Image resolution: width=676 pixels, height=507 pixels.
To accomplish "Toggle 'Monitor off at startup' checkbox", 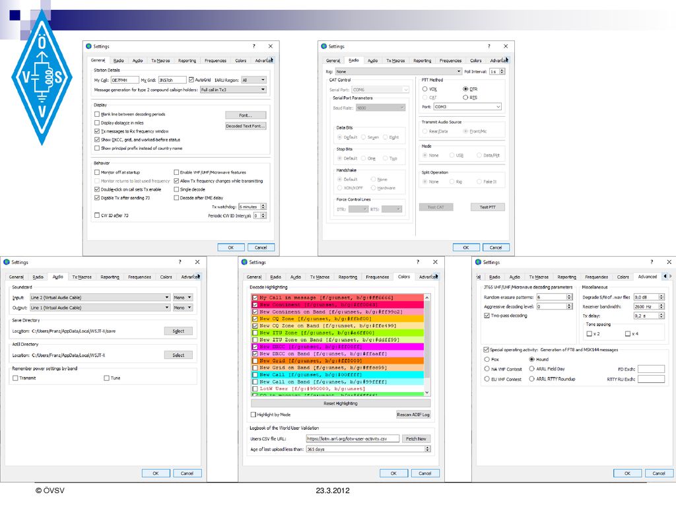I will (97, 172).
